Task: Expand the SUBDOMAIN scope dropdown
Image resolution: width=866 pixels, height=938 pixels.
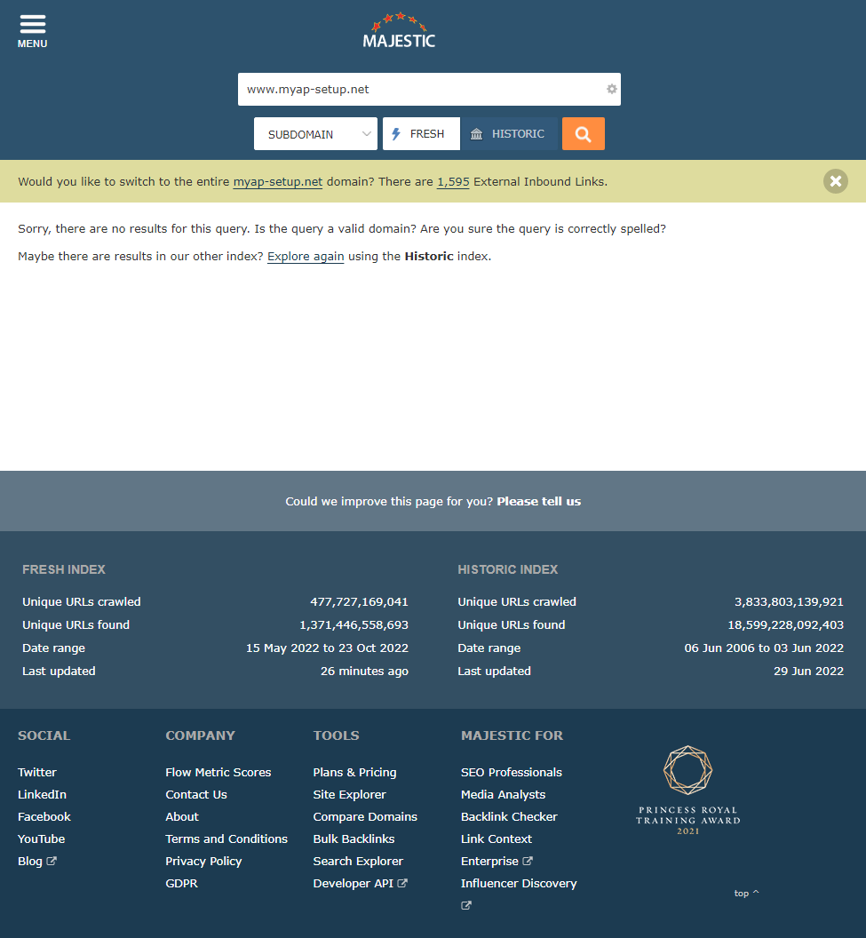Action: [x=315, y=134]
